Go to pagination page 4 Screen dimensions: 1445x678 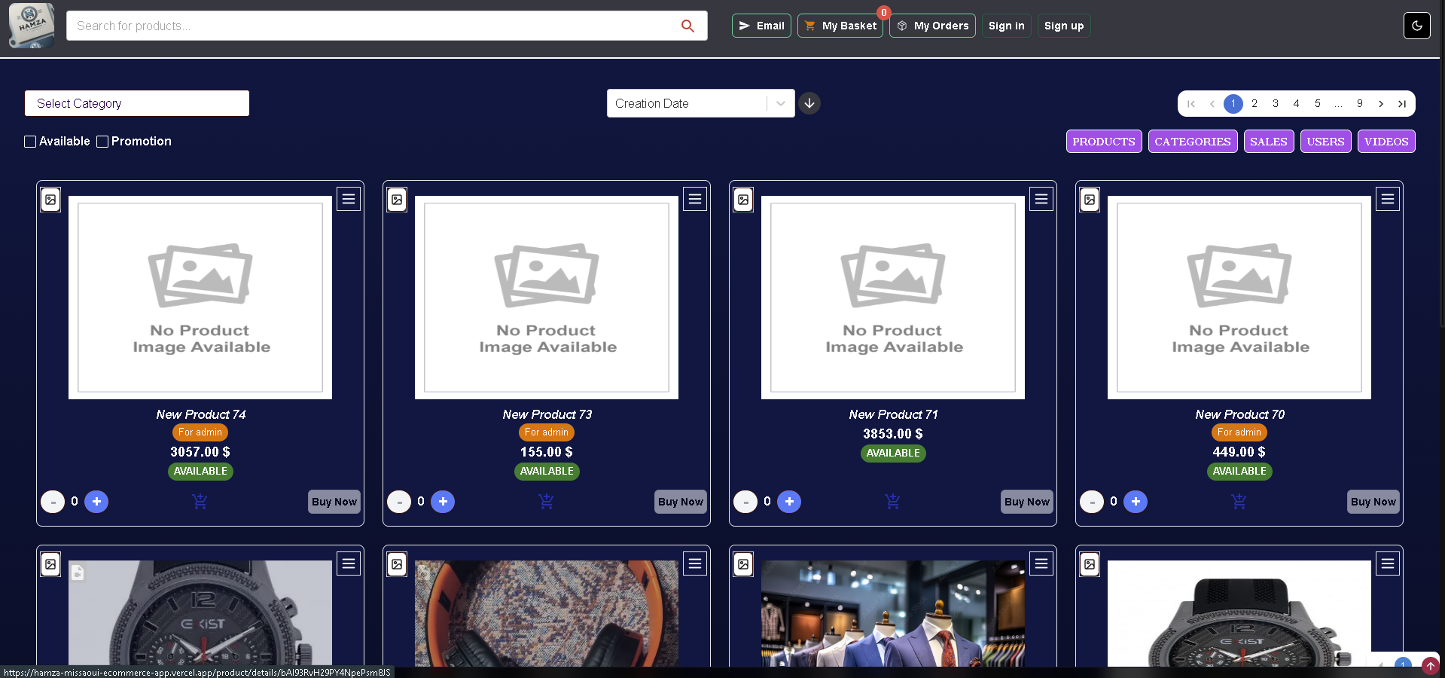(x=1297, y=103)
